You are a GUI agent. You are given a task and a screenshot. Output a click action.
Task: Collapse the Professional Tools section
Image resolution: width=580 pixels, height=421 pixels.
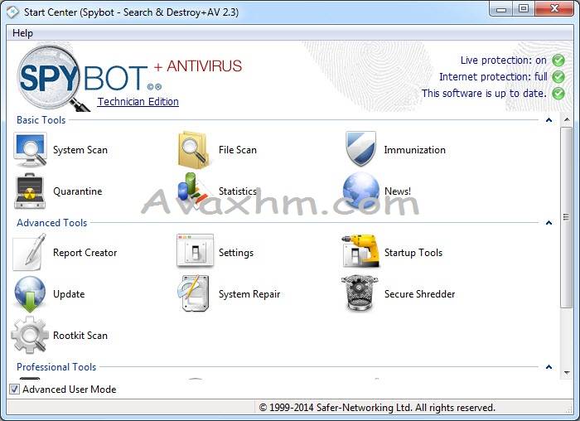tap(549, 367)
